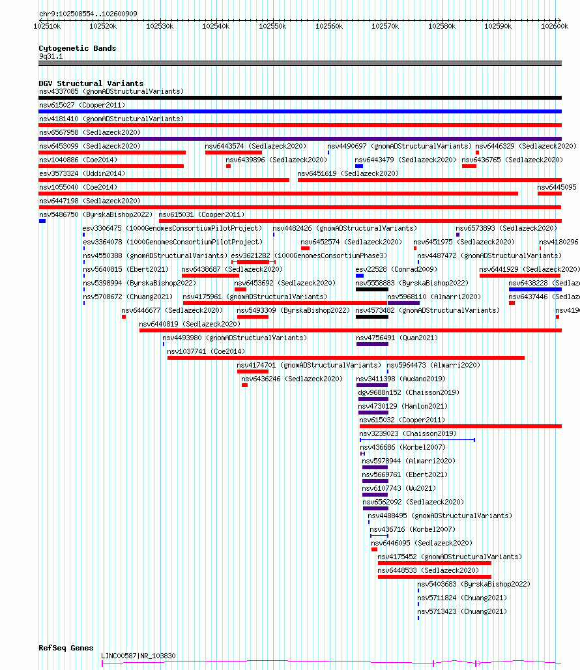Click nsv6438687 (Sedlazeck2020) label
Viewport: 580px width, 670px height.
click(x=233, y=269)
